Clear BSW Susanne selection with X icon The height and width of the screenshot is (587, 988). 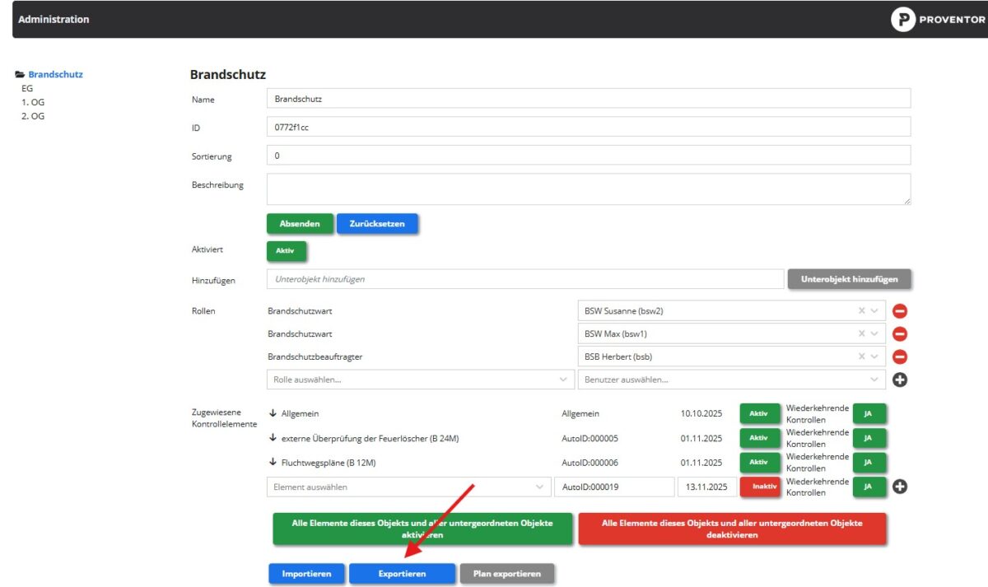click(x=862, y=311)
